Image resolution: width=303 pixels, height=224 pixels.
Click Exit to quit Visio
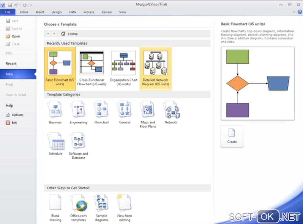point(11,123)
